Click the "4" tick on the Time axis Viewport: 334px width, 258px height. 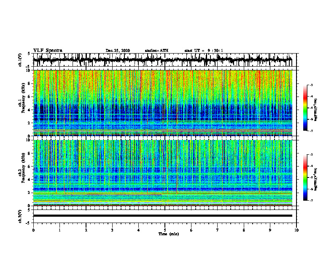[139, 230]
